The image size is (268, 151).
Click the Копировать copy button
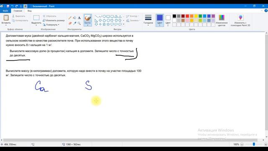click(20, 21)
